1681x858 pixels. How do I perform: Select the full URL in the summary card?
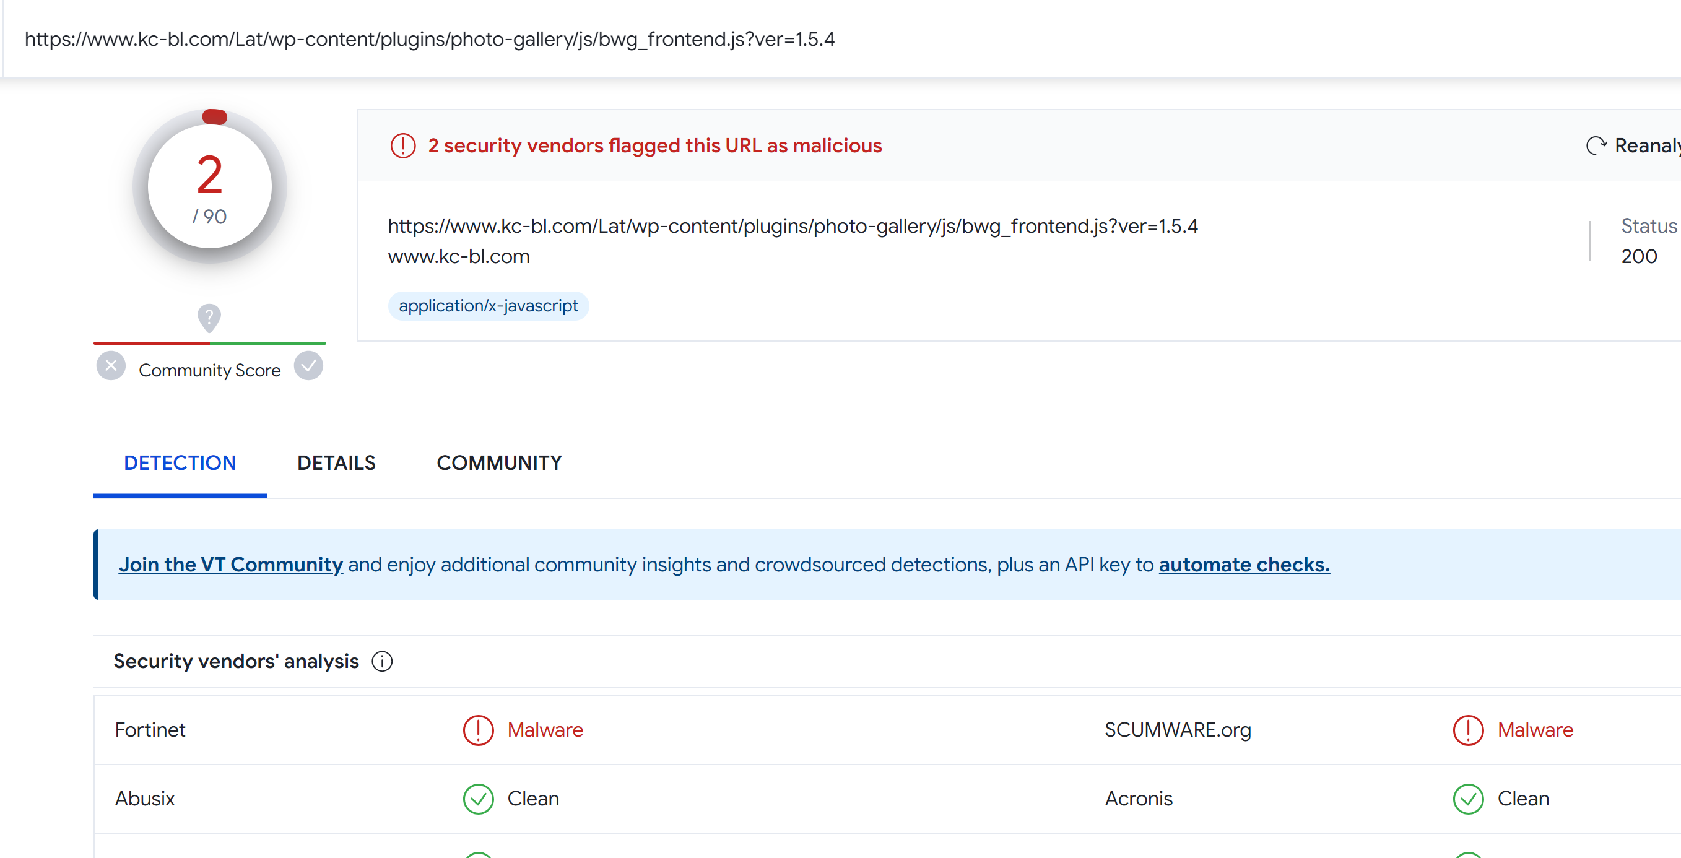click(x=793, y=226)
